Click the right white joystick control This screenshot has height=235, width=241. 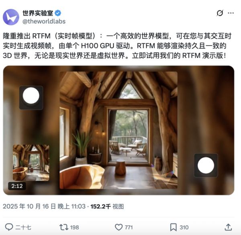tap(206, 165)
